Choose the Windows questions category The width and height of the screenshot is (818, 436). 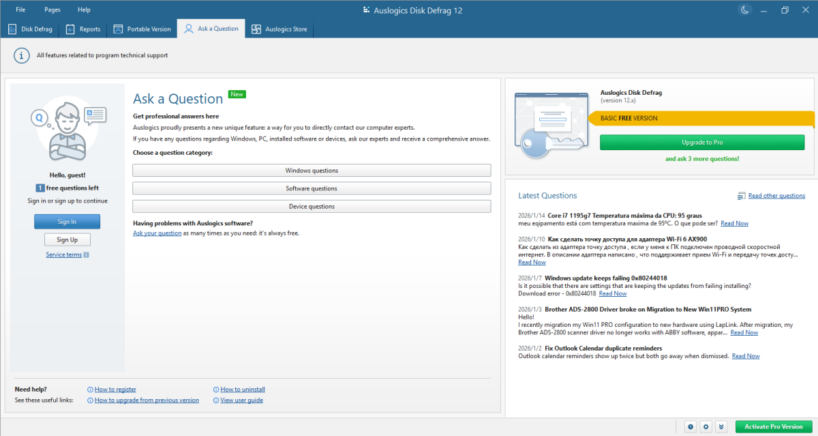[312, 171]
